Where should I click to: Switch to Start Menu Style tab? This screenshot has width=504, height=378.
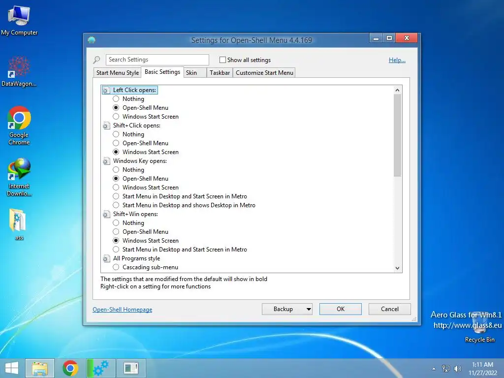[x=117, y=73]
